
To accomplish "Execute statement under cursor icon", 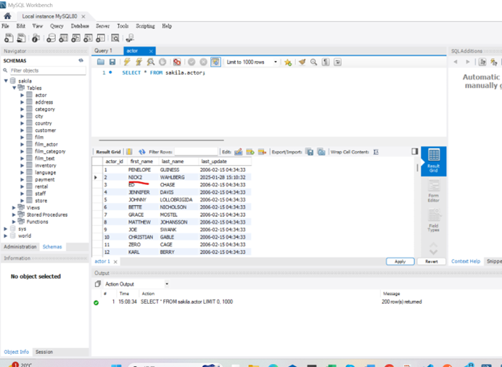I will pyautogui.click(x=139, y=62).
